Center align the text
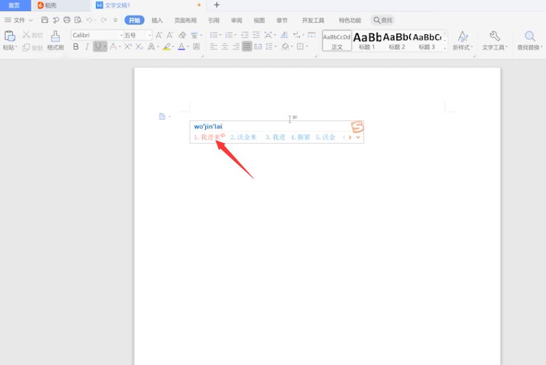 click(225, 46)
